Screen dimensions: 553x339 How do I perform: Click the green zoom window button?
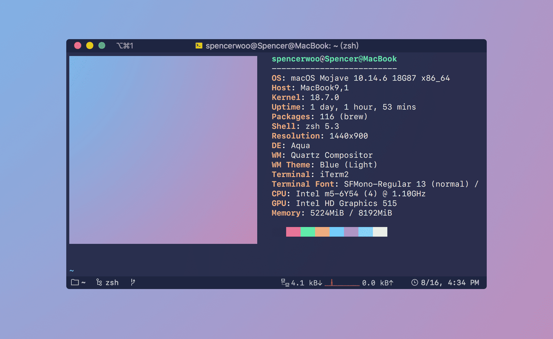tap(102, 45)
